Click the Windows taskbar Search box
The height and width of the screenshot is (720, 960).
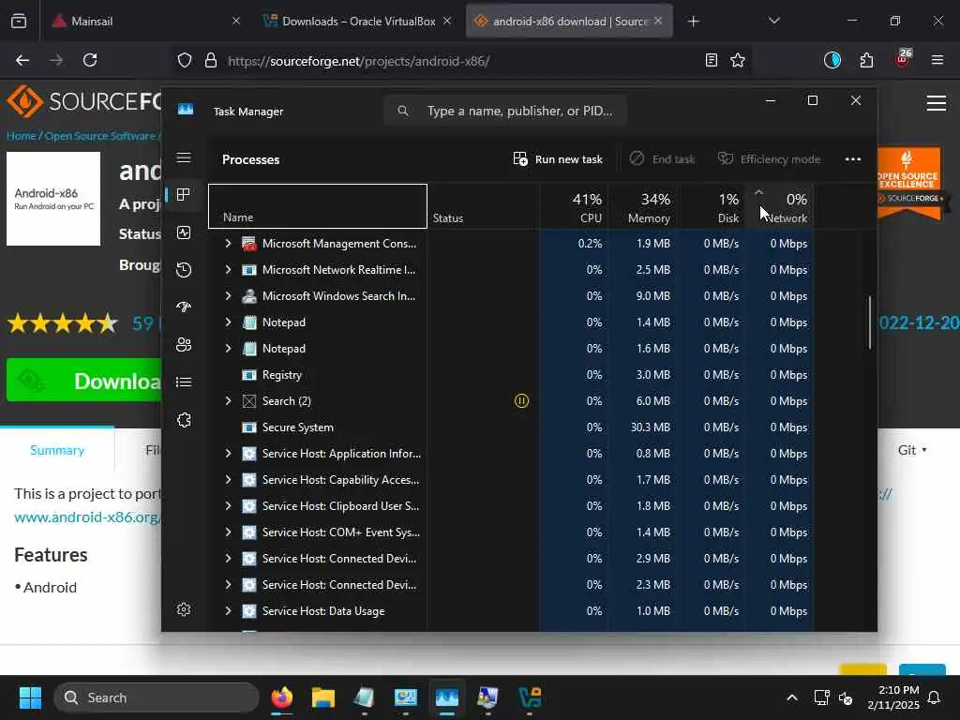(x=157, y=697)
